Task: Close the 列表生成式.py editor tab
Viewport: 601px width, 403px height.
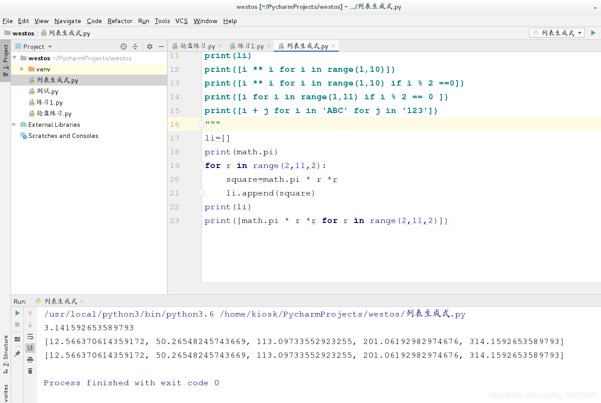Action: (x=333, y=46)
